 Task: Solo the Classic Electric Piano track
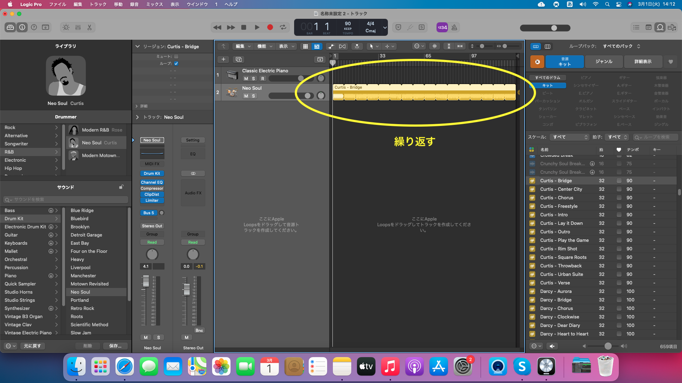253,79
